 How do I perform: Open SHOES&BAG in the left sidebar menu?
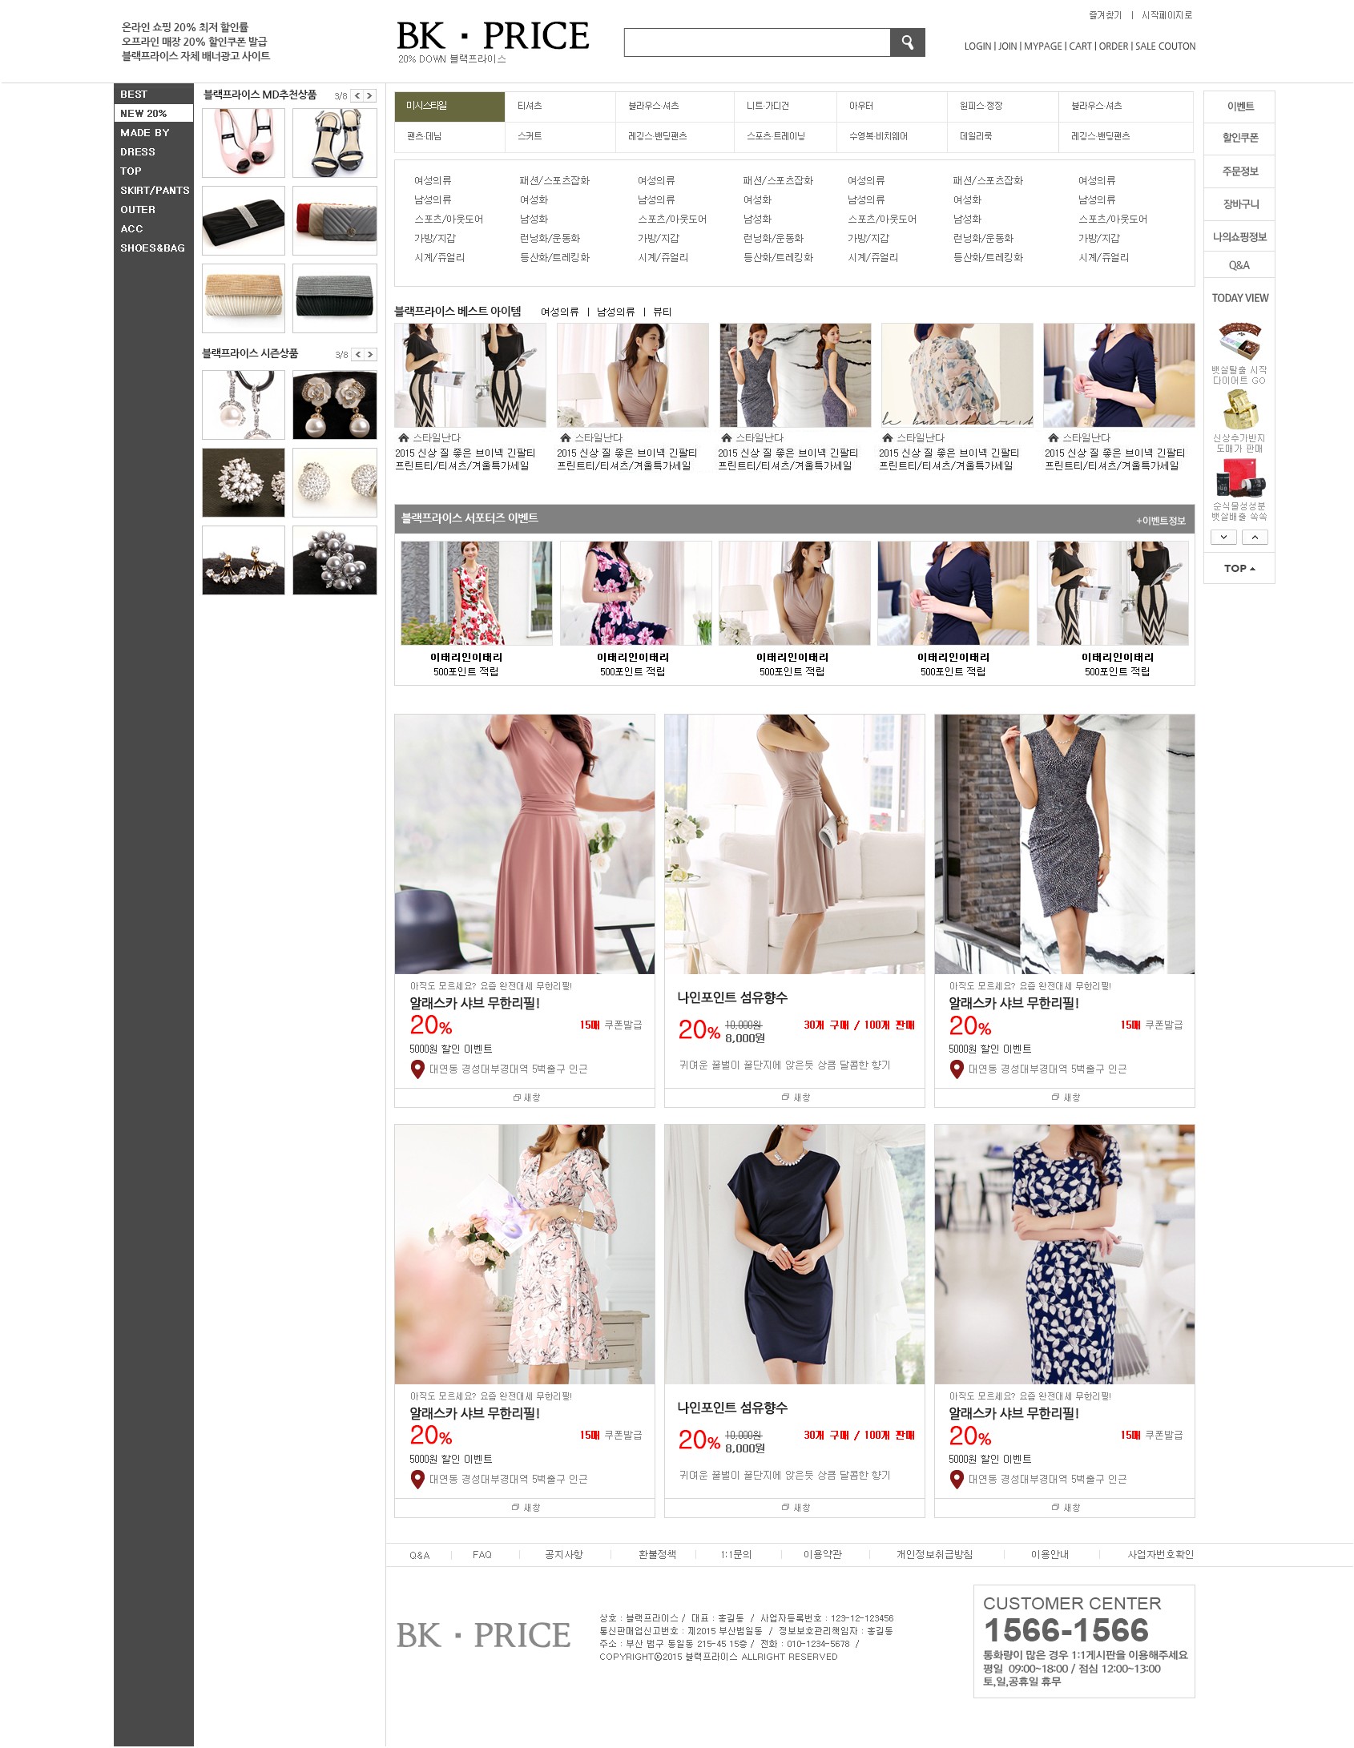[x=152, y=248]
